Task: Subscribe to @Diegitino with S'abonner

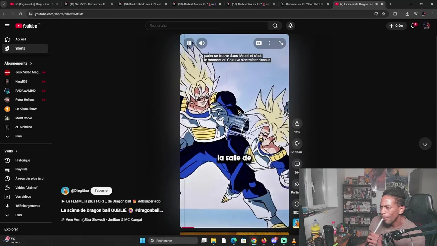Action: (101, 191)
